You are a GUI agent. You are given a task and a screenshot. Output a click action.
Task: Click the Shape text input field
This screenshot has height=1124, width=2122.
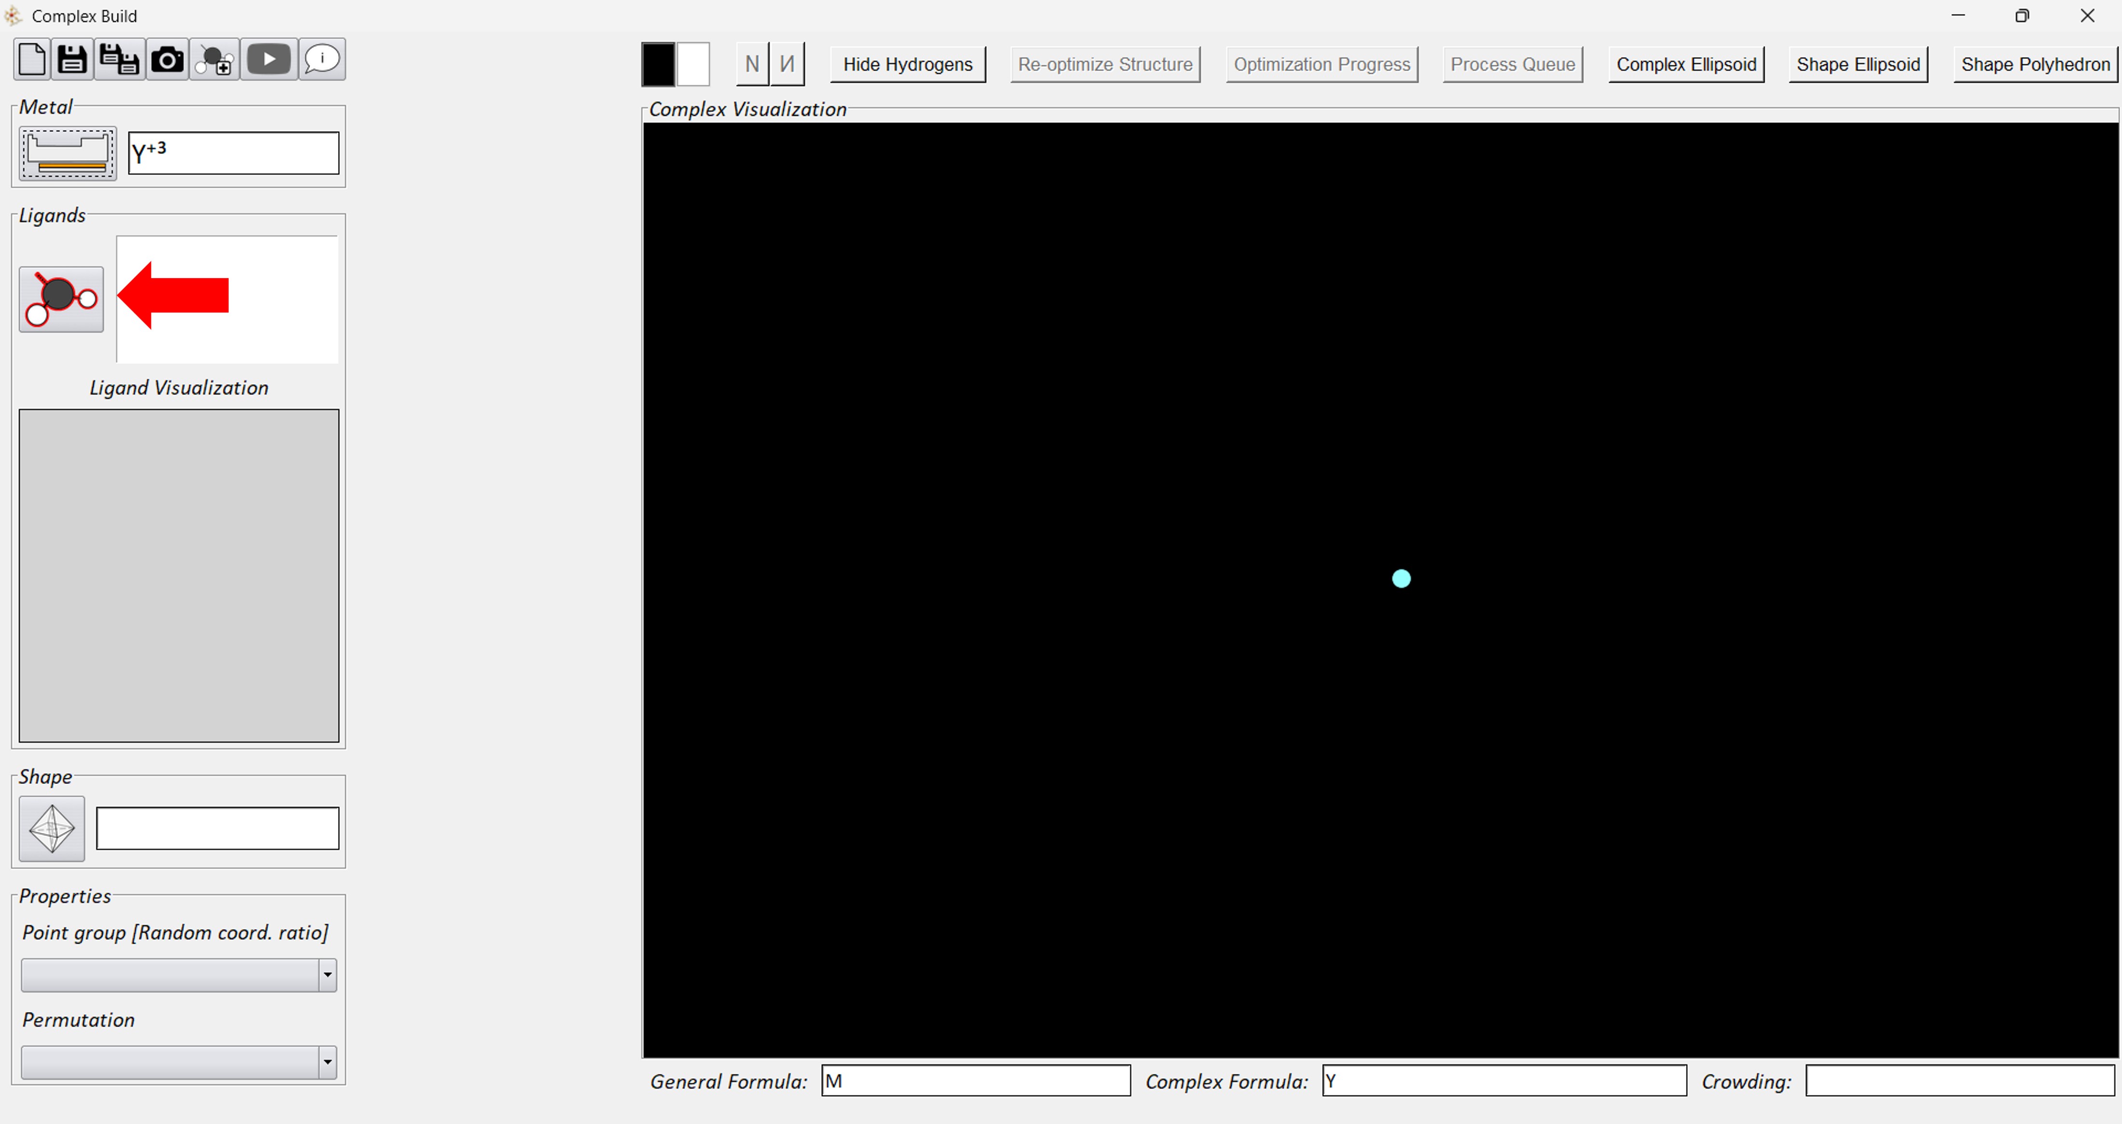[x=218, y=828]
